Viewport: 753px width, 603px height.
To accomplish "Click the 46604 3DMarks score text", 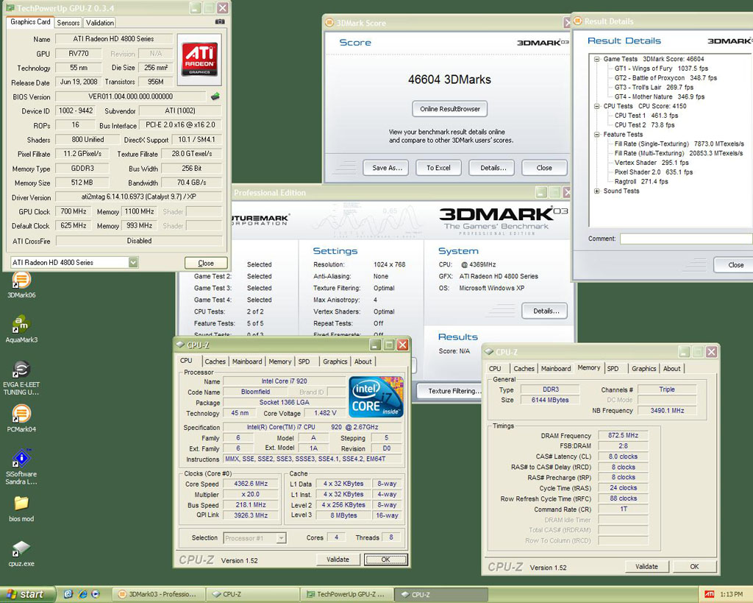I will tap(449, 80).
